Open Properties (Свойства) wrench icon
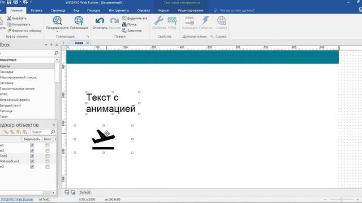 click(x=159, y=20)
